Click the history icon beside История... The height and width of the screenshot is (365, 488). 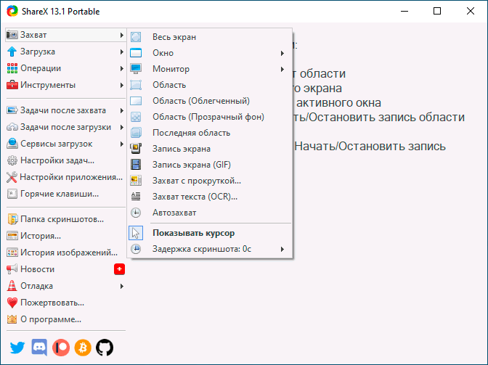click(12, 236)
